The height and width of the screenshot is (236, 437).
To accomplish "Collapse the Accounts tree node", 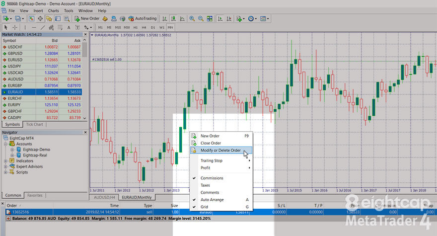I will tap(5, 144).
